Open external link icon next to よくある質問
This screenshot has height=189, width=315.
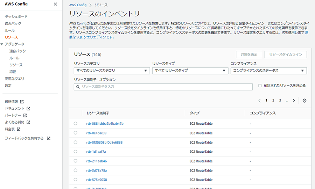tap(28, 122)
